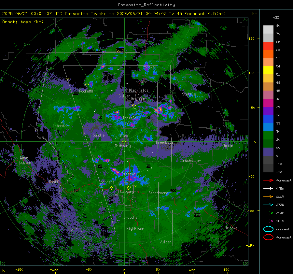Click the cyan 27ZW arrow icon
The height and width of the screenshot is (274, 293).
[x=268, y=205]
